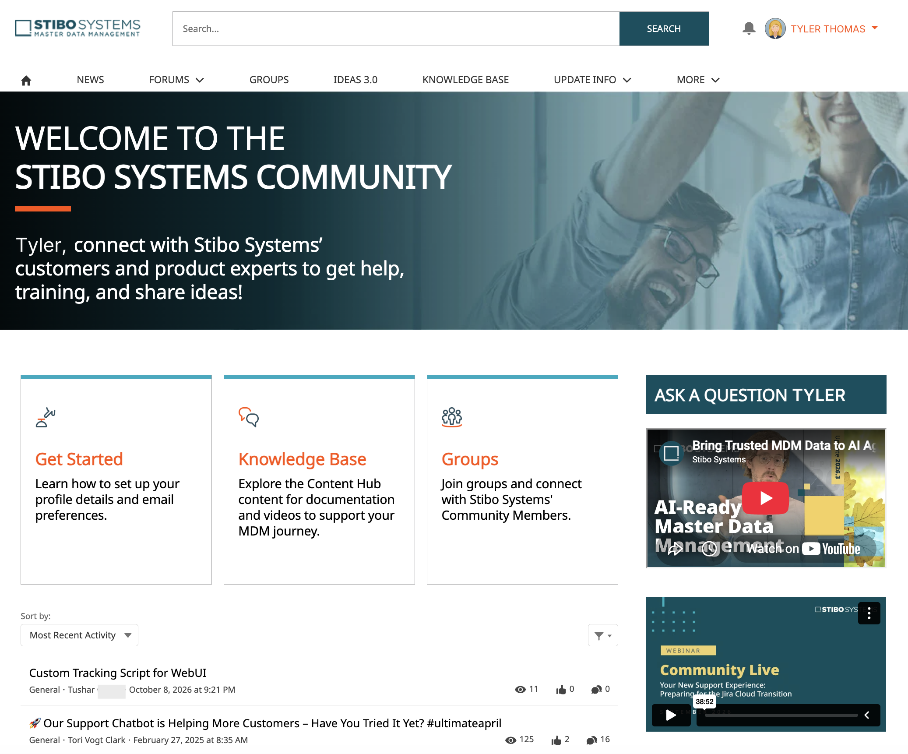Viewport: 908px width, 754px height.
Task: Click the Stibo Systems logo
Action: 77,28
